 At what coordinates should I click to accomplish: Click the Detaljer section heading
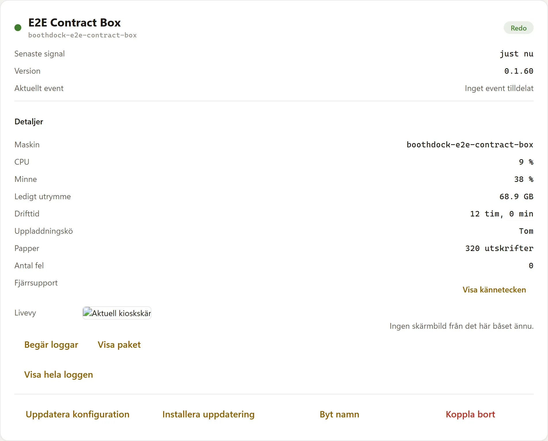[x=29, y=122]
